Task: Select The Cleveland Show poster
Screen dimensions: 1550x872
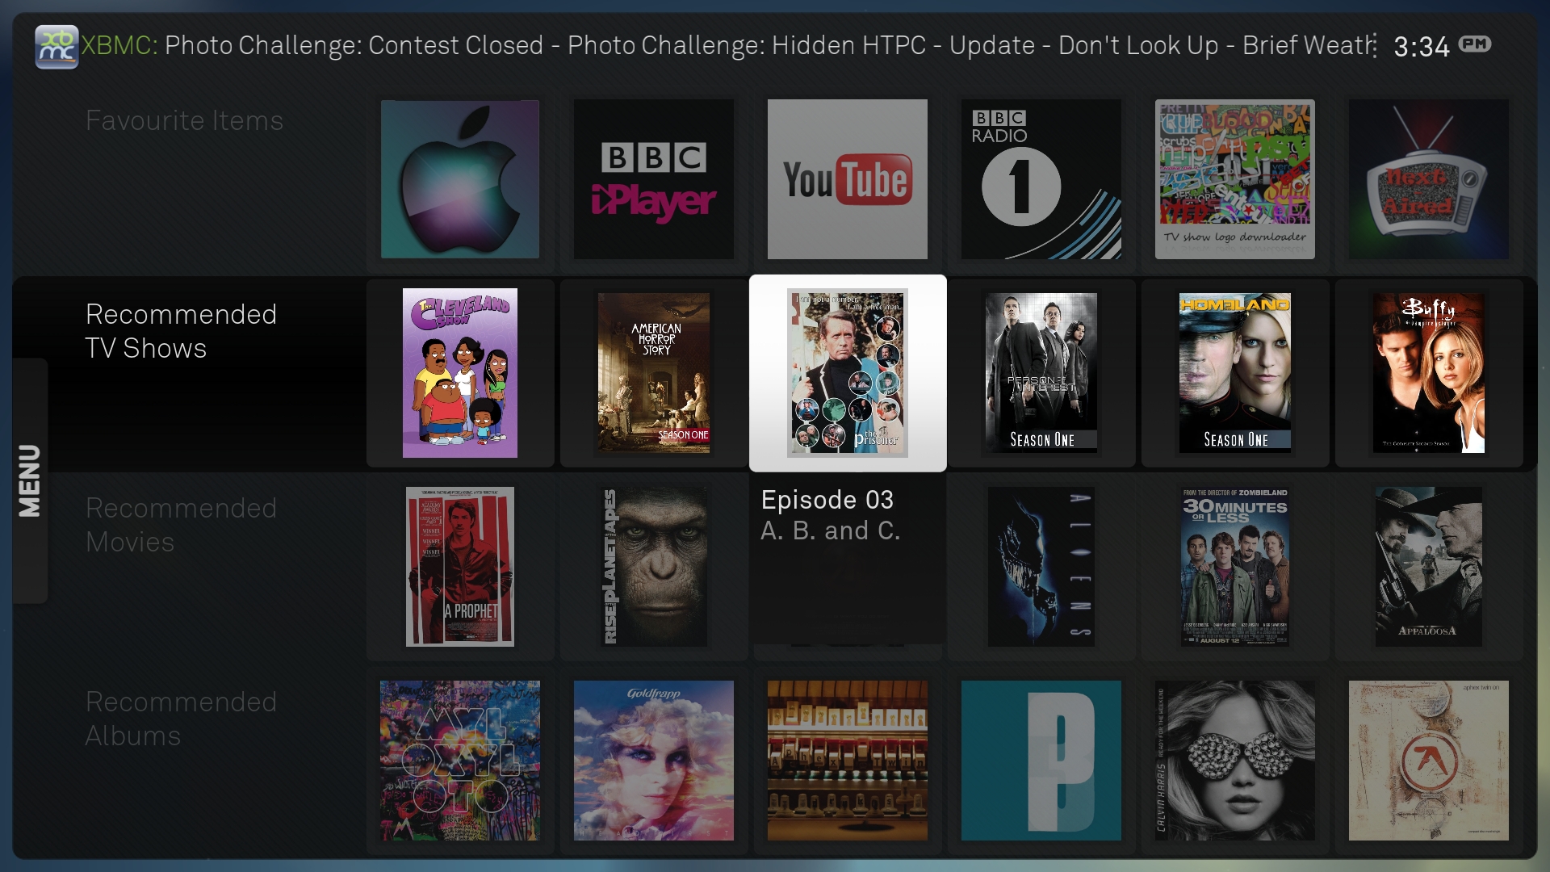Action: click(x=459, y=373)
